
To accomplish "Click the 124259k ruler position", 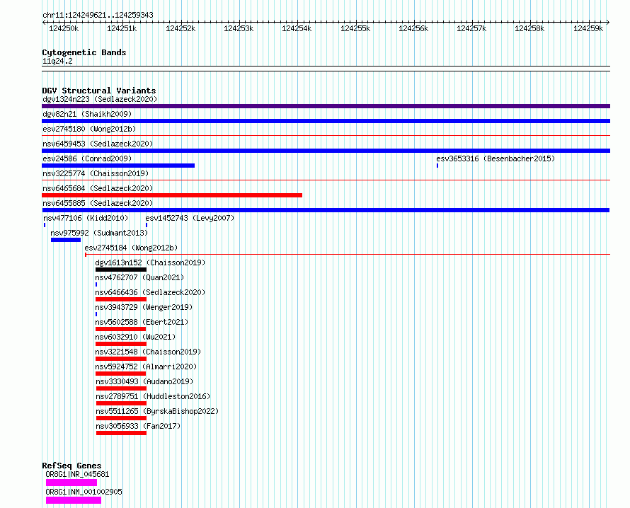I will point(588,28).
